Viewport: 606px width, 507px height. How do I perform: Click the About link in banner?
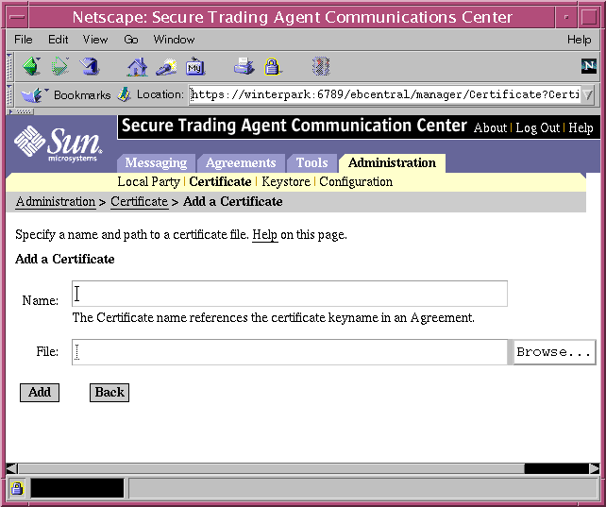[490, 127]
